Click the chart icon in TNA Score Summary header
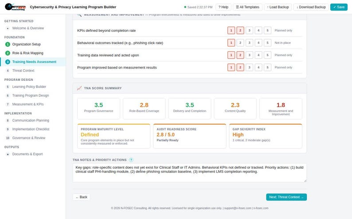This screenshot has width=352, height=219. 79,88
